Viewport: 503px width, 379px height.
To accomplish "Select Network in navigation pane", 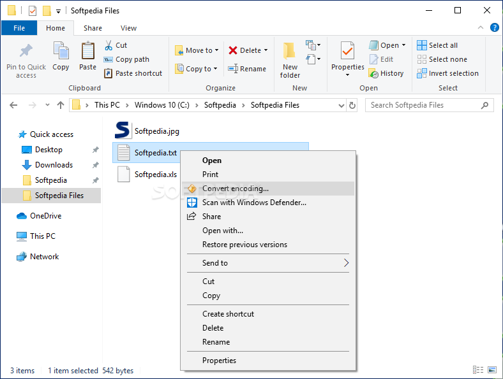I will pos(38,257).
